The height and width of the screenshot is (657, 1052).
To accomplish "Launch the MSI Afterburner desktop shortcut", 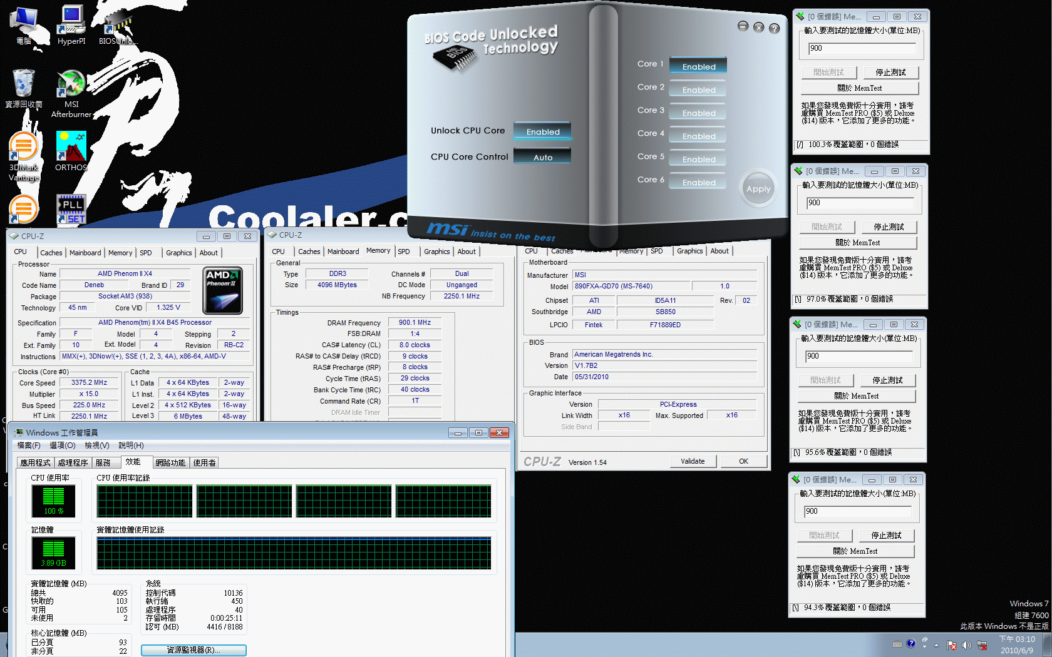I will point(71,94).
